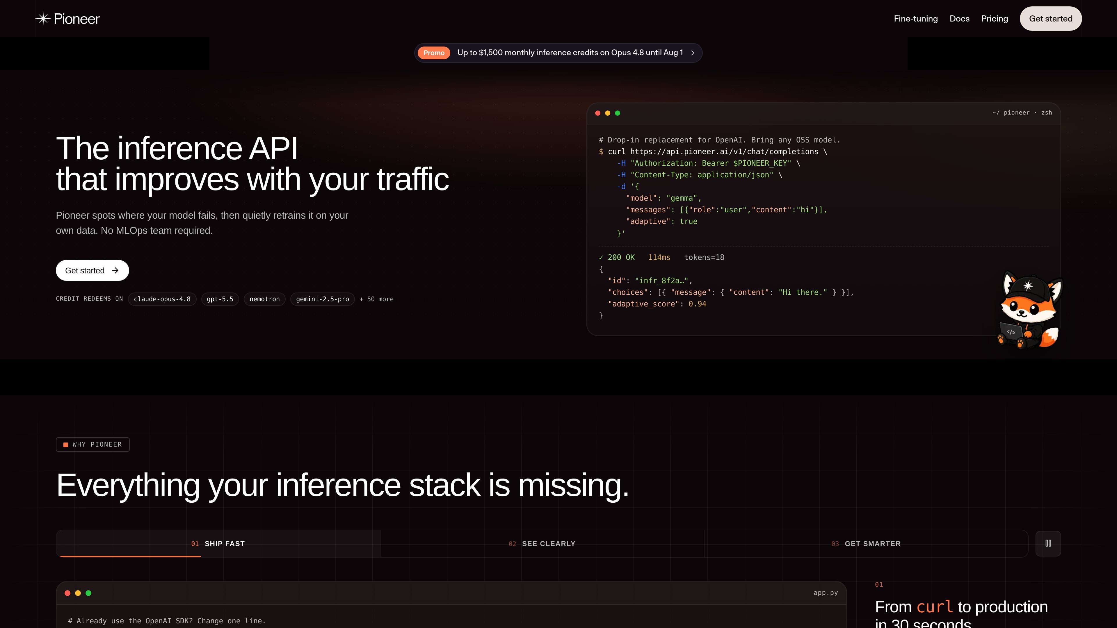This screenshot has height=628, width=1117.
Task: Select the nemotron model chip
Action: (264, 299)
